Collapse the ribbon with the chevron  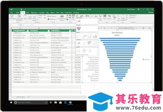153,22
